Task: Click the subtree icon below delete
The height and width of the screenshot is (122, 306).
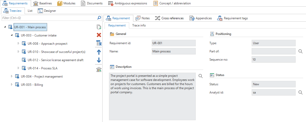Action: 99,43
